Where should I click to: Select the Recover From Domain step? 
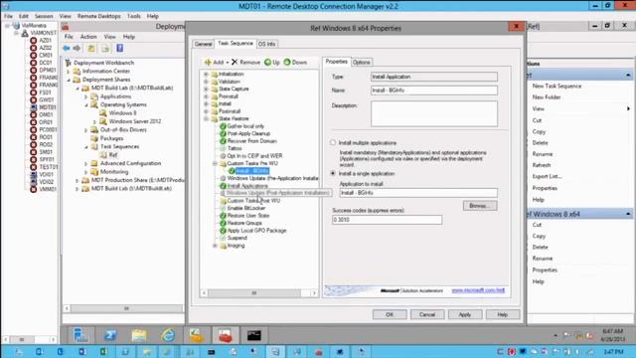coord(251,141)
